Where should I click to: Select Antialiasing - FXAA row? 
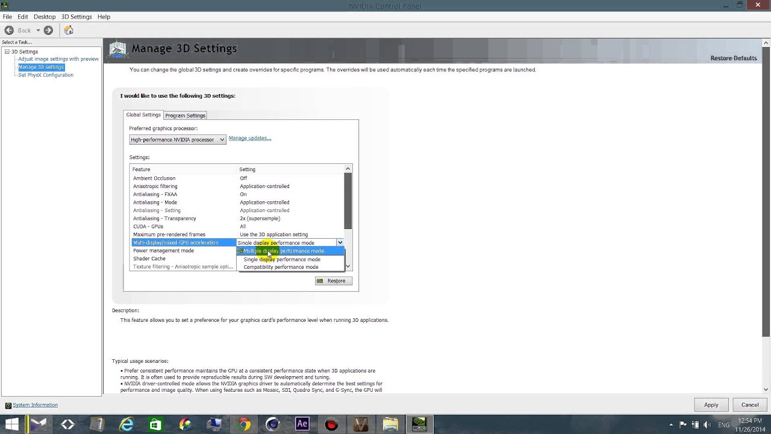[x=237, y=194]
